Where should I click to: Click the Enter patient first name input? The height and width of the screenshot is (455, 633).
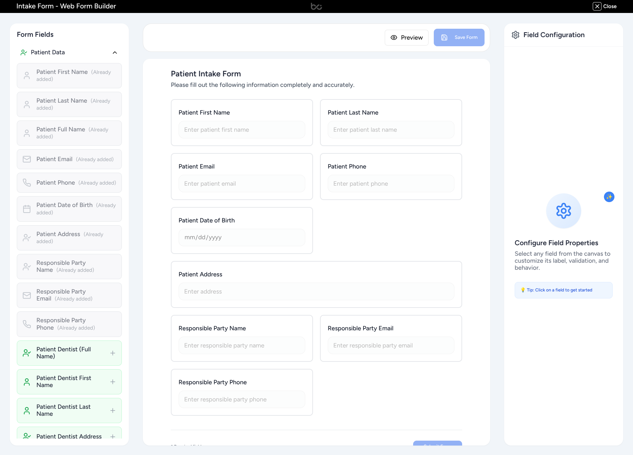242,130
